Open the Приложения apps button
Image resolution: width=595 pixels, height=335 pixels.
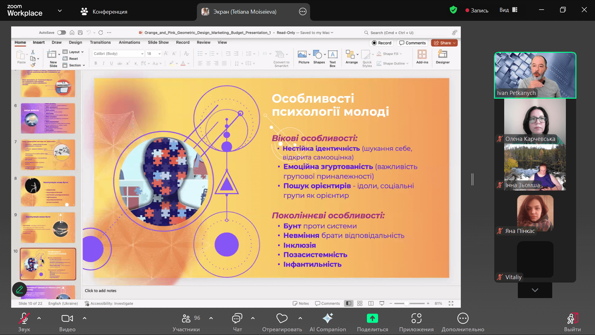click(x=416, y=322)
